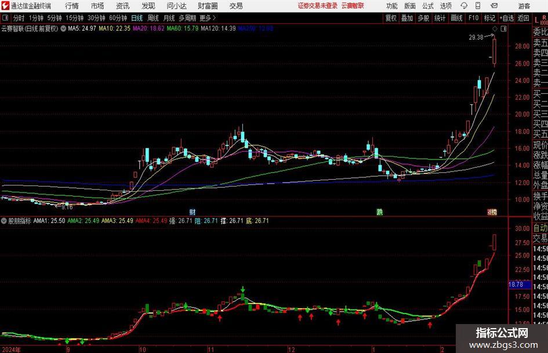This screenshot has height=353, width=548.
Task: Toggle the left sidebar panel icon
Action: click(5, 18)
